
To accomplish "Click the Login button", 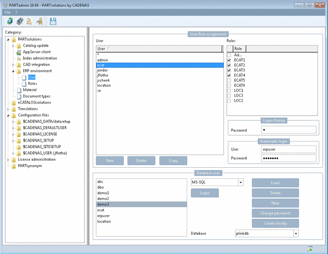I will click(205, 193).
